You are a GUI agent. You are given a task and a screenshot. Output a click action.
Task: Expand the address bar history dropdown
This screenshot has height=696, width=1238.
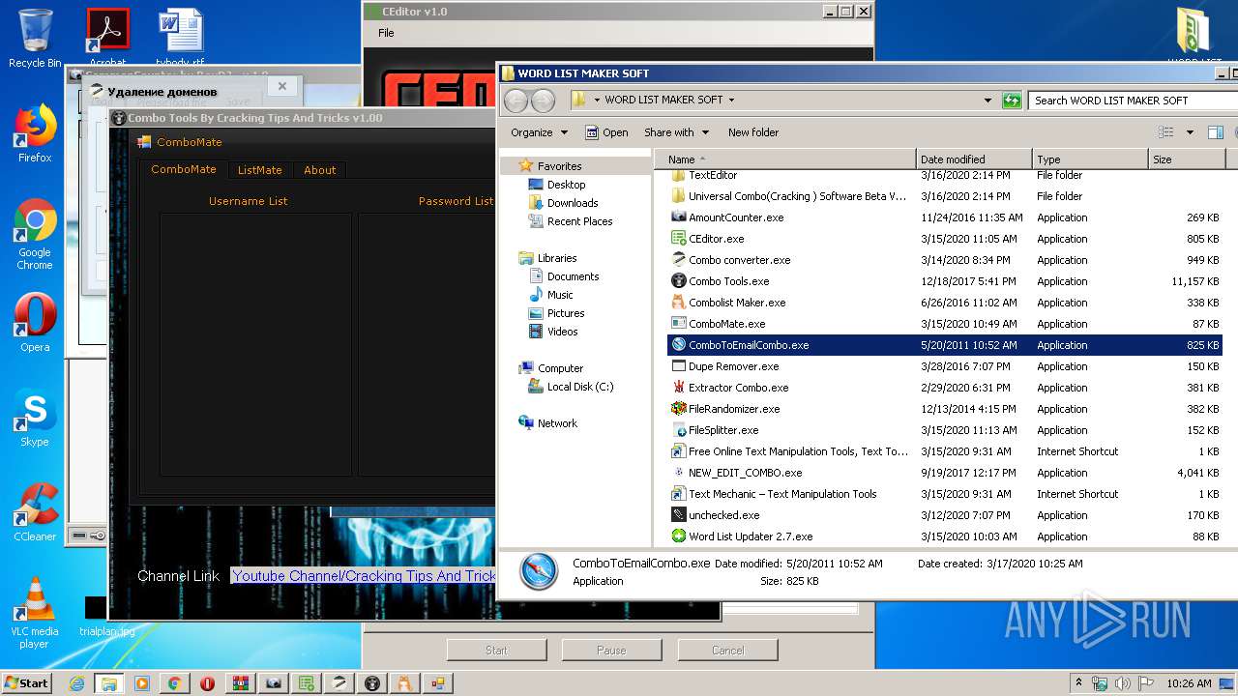pyautogui.click(x=987, y=100)
